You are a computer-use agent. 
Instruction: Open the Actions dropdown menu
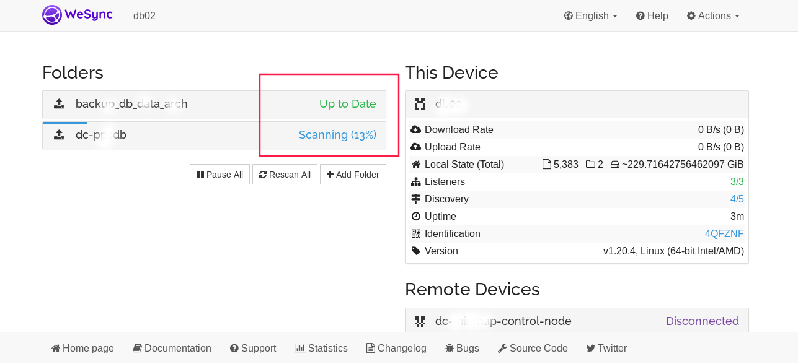(713, 16)
